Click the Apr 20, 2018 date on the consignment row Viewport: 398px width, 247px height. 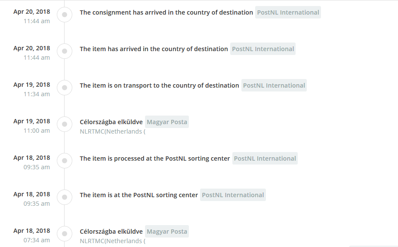coord(31,12)
